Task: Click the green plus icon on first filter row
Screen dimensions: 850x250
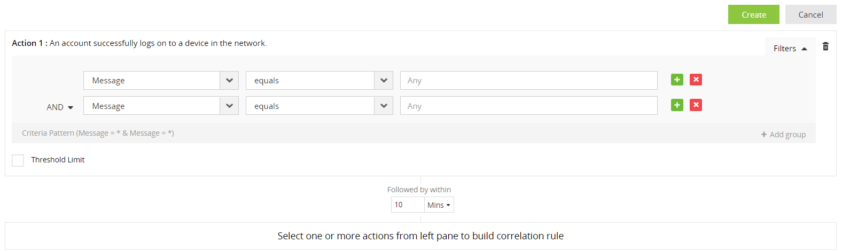Action: pos(677,80)
